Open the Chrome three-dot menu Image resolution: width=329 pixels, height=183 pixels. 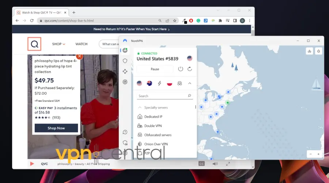point(250,20)
